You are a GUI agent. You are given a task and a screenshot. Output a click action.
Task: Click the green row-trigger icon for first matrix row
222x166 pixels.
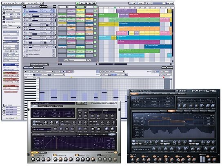point(95,11)
